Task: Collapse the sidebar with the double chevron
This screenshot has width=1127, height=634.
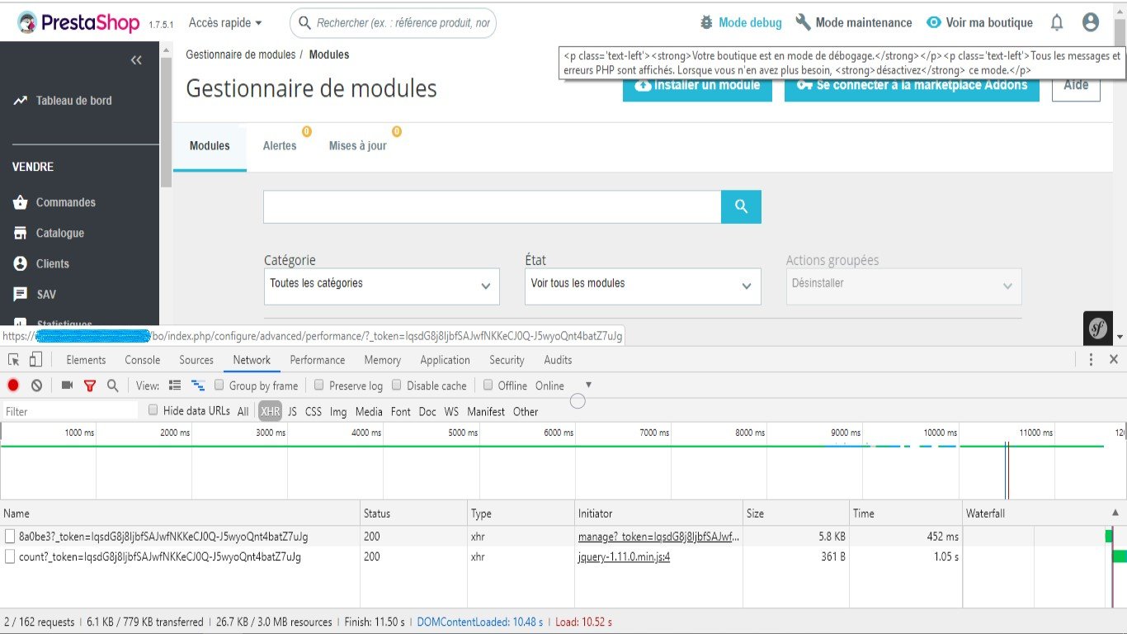Action: pyautogui.click(x=136, y=60)
